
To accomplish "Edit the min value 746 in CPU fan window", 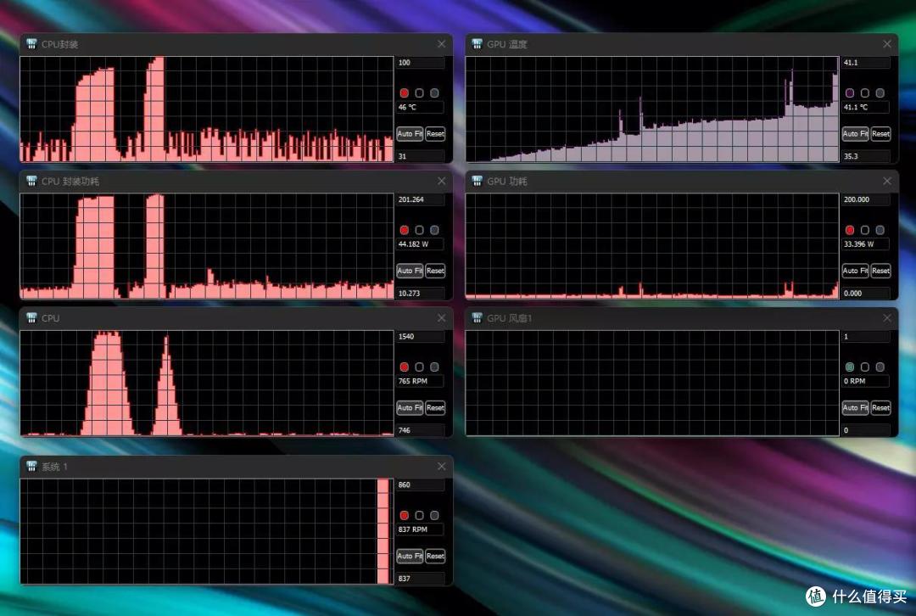I will pos(421,430).
